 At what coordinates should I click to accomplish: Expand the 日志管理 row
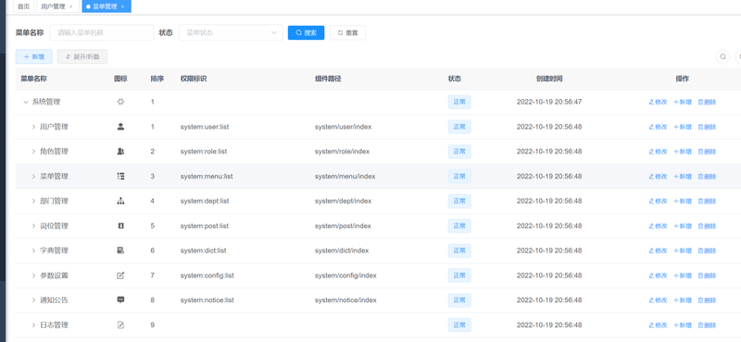click(x=33, y=325)
